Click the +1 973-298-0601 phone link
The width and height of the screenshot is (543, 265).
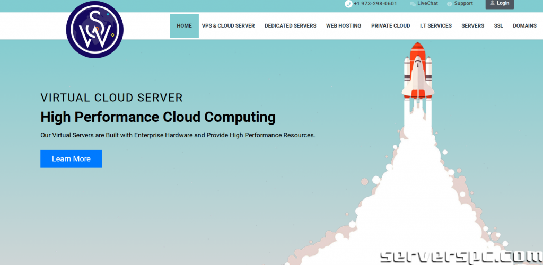coord(375,4)
